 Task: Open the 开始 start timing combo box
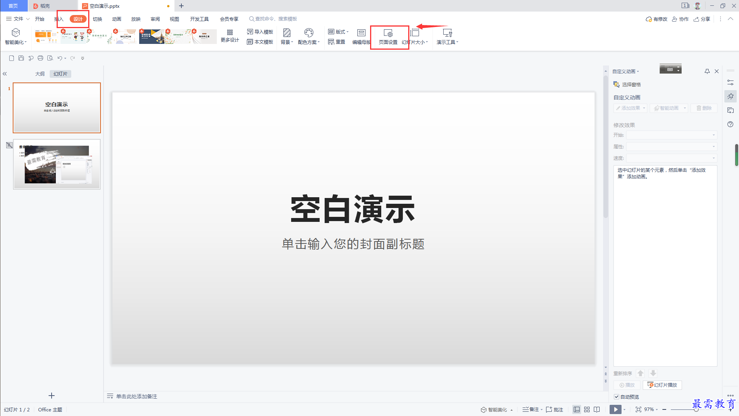coord(672,135)
